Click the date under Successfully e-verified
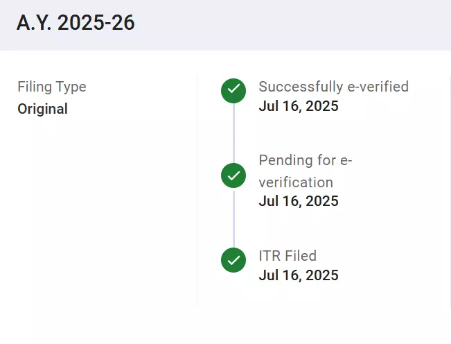The width and height of the screenshot is (451, 344). pyautogui.click(x=299, y=106)
